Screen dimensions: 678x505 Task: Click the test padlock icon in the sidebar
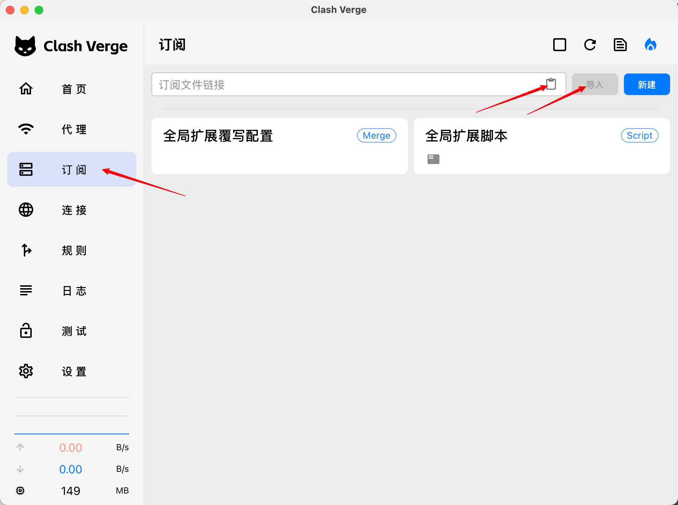[x=26, y=330]
